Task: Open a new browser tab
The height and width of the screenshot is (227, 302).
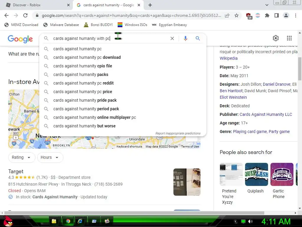Action: (150, 5)
